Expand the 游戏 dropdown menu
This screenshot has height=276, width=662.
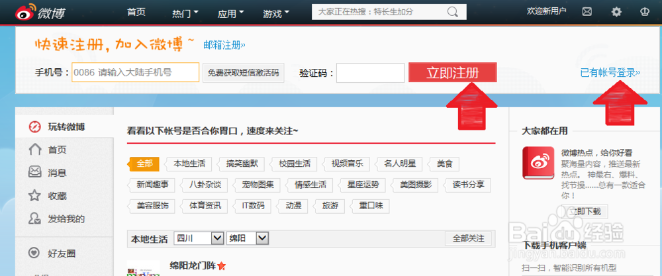pyautogui.click(x=276, y=13)
